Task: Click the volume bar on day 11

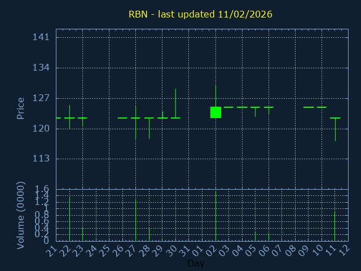Action: pyautogui.click(x=335, y=226)
